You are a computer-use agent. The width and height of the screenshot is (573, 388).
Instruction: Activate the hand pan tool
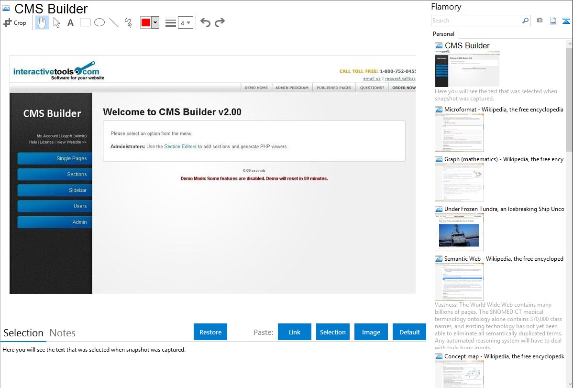point(42,22)
